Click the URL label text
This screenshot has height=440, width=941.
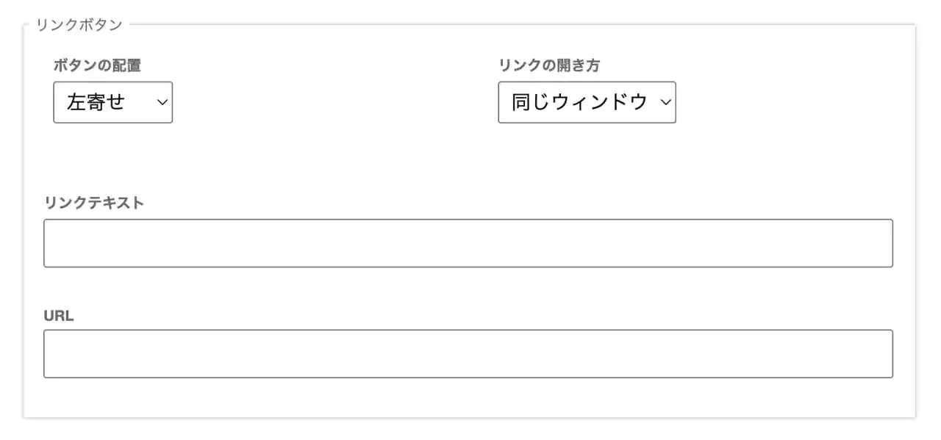click(x=59, y=317)
